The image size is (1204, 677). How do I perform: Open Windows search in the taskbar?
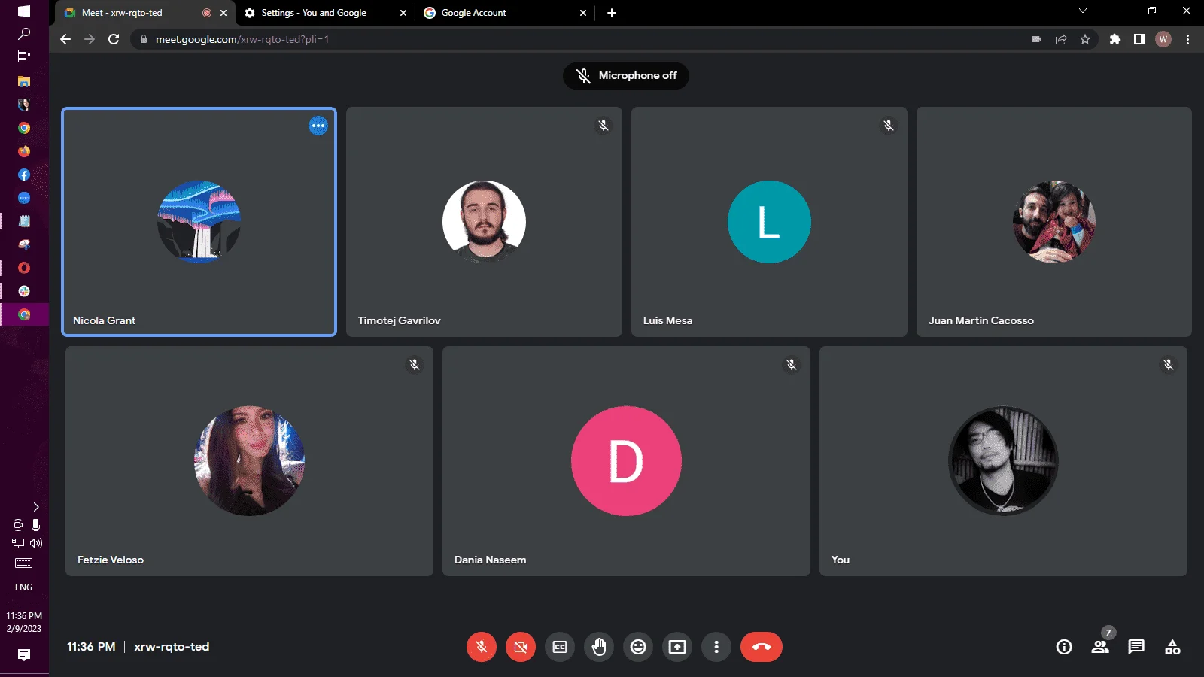[x=24, y=34]
